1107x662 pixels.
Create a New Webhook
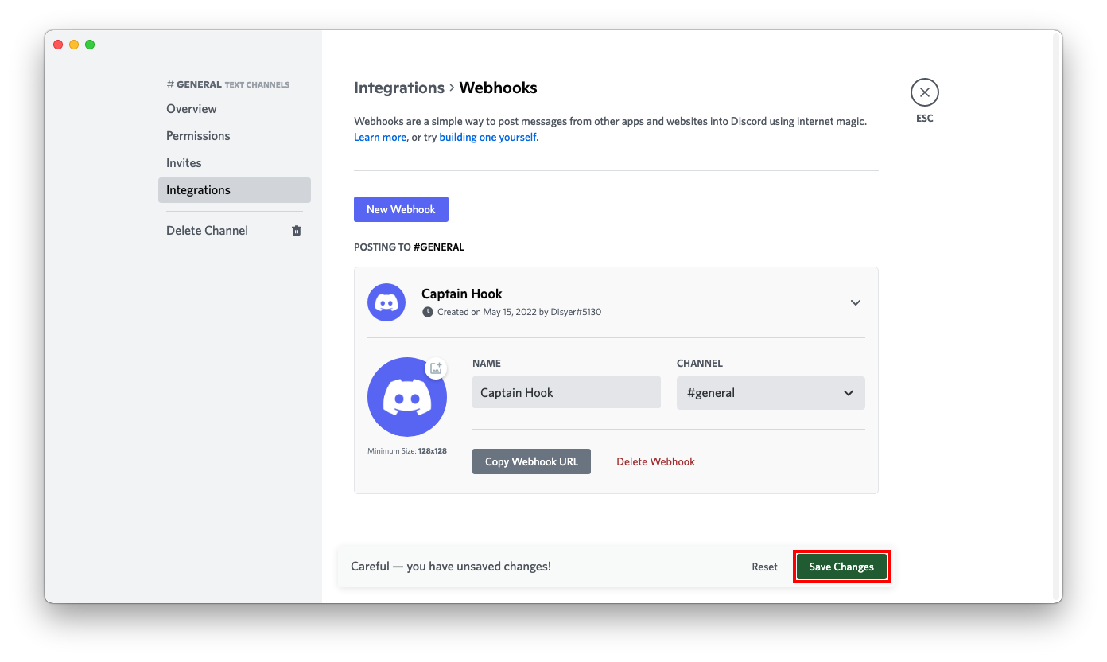(x=401, y=208)
